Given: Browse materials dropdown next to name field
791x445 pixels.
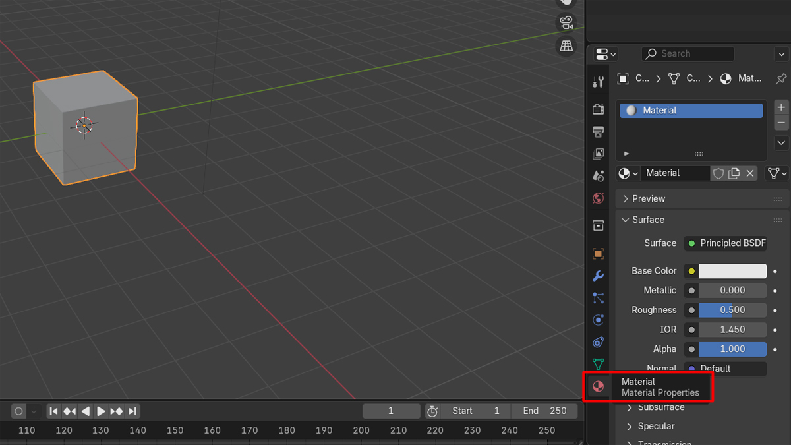Looking at the screenshot, I should (628, 173).
